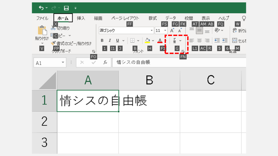The image size is (278, 156).
Task: Click the 貼り付け paste clipboard icon
Action: pyautogui.click(x=42, y=30)
